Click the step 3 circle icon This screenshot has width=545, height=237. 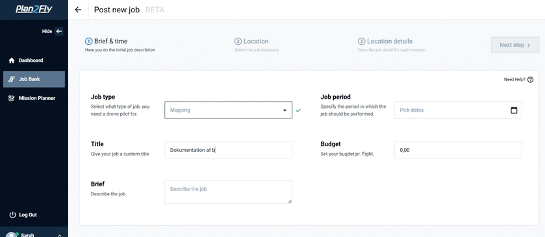pos(361,42)
